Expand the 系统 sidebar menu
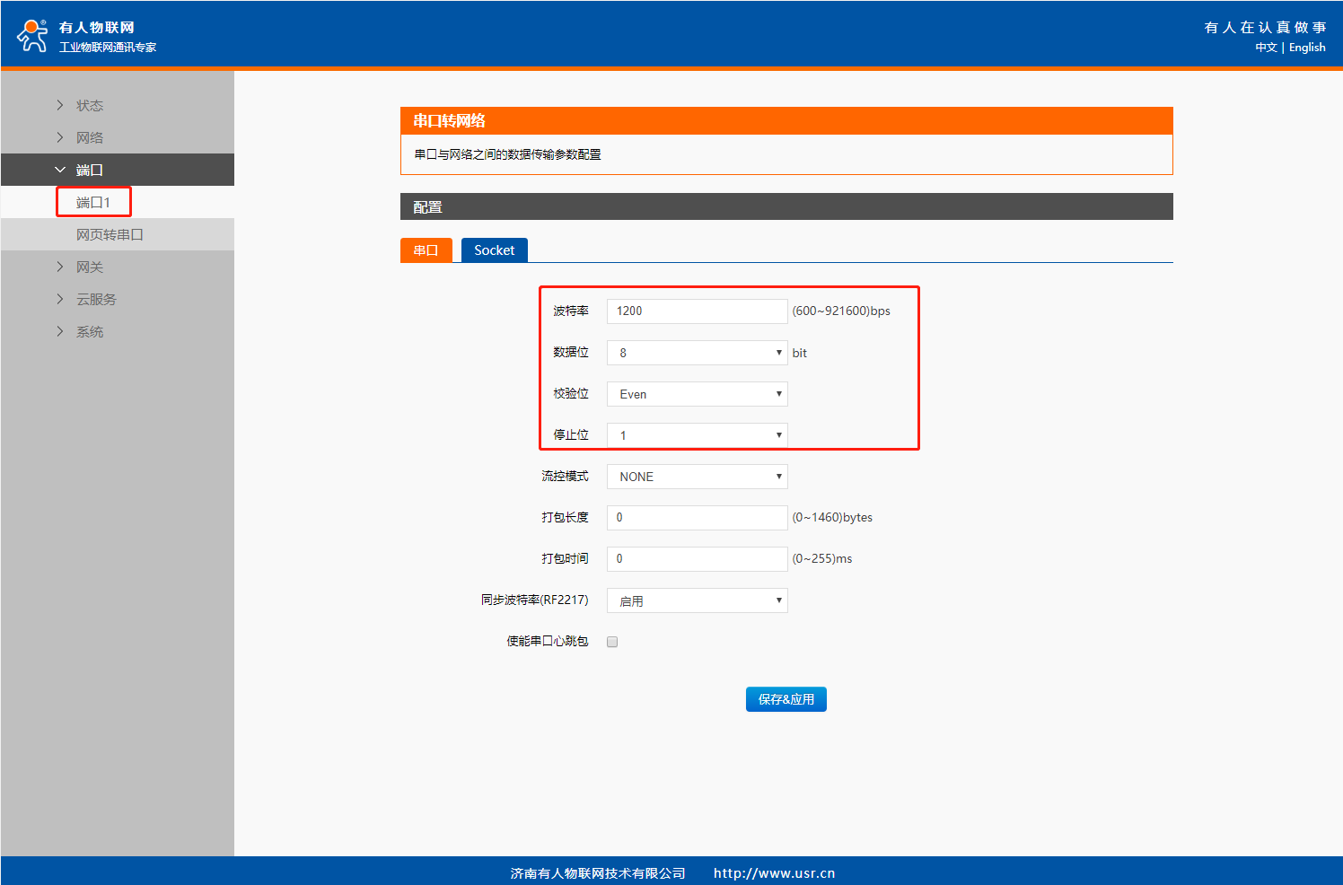Viewport: 1343px width, 885px height. [x=89, y=331]
